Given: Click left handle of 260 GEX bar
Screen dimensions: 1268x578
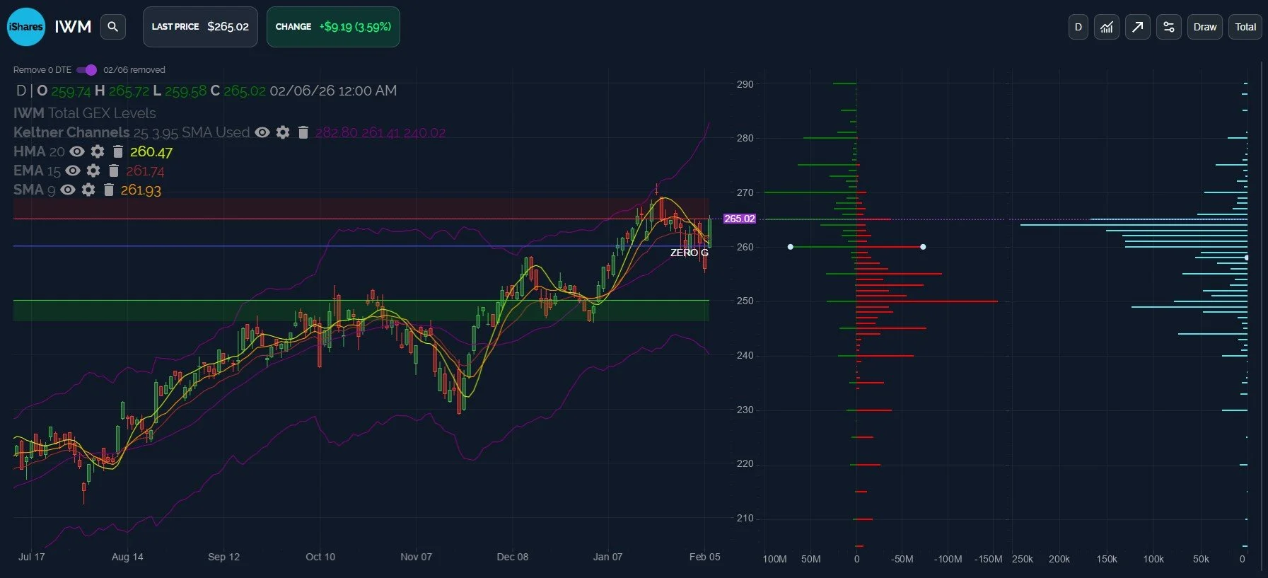Looking at the screenshot, I should [791, 247].
